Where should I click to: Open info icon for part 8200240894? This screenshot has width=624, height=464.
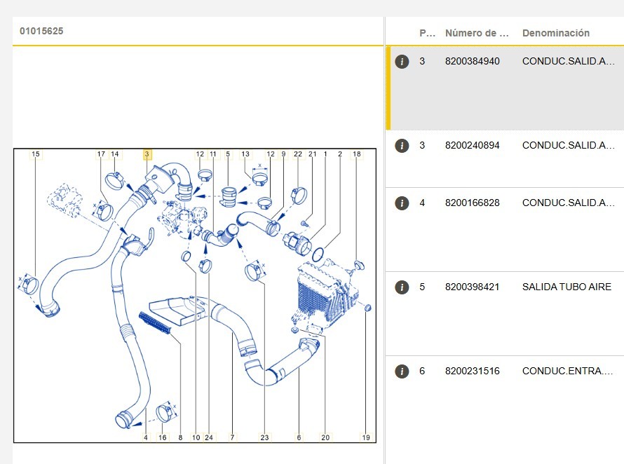tap(402, 146)
